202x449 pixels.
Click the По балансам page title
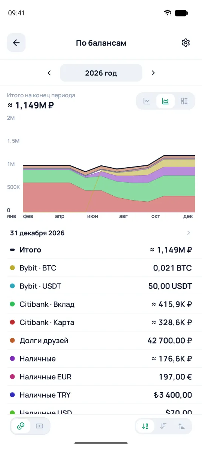coord(101,43)
